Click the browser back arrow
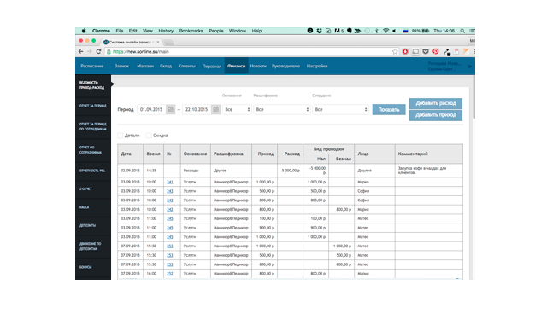547x313 pixels. [x=81, y=51]
